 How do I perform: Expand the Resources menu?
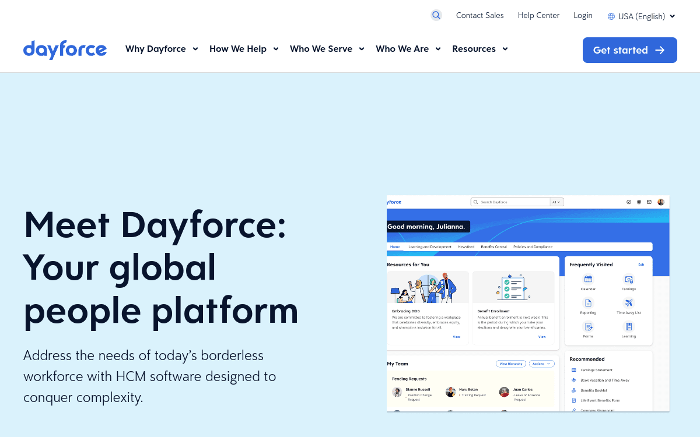click(480, 49)
